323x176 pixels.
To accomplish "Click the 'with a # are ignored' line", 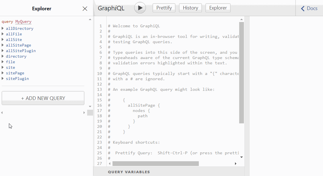I will click(136, 79).
